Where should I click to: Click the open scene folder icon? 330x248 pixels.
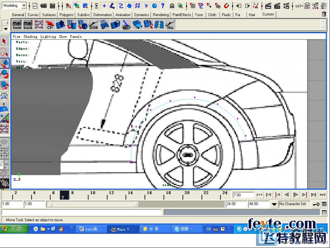point(44,6)
